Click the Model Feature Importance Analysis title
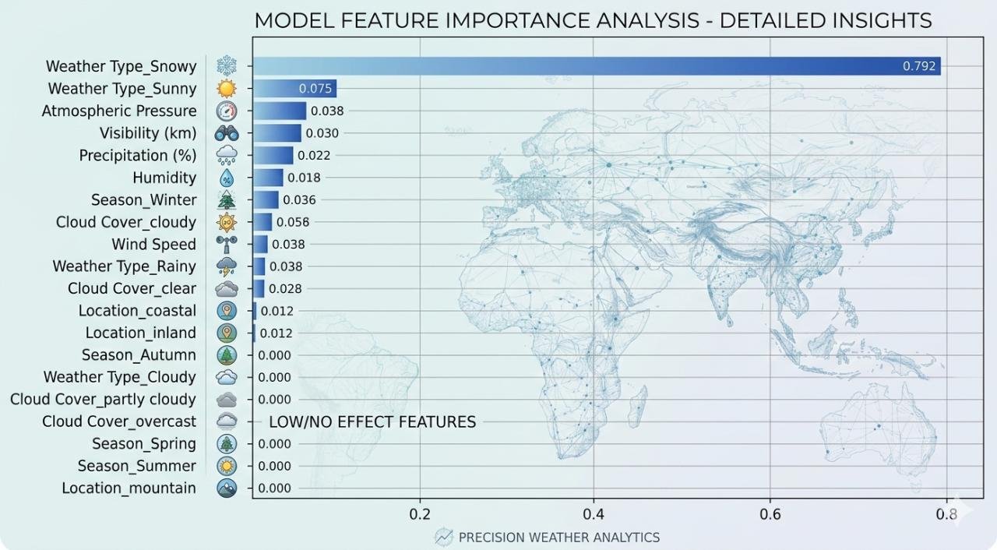The height and width of the screenshot is (550, 997). click(x=593, y=20)
